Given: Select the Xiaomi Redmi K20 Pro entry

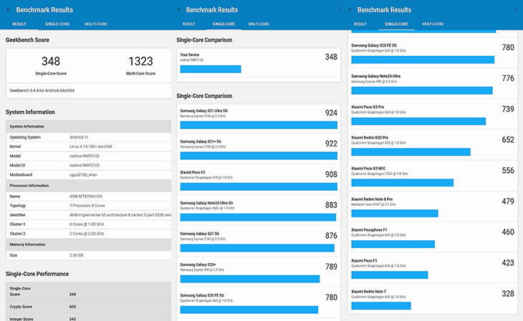Looking at the screenshot, I should click(433, 145).
